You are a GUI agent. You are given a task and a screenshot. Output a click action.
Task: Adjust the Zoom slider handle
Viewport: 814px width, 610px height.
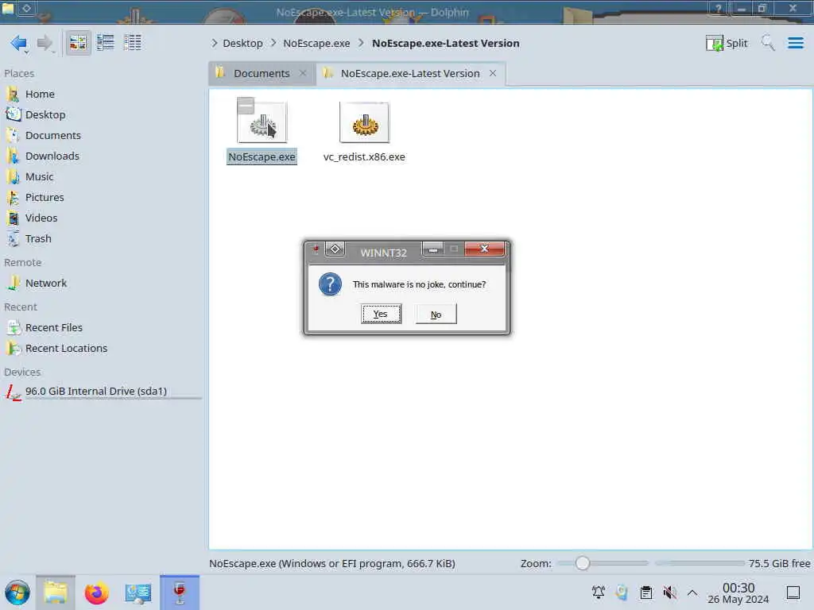pos(583,563)
